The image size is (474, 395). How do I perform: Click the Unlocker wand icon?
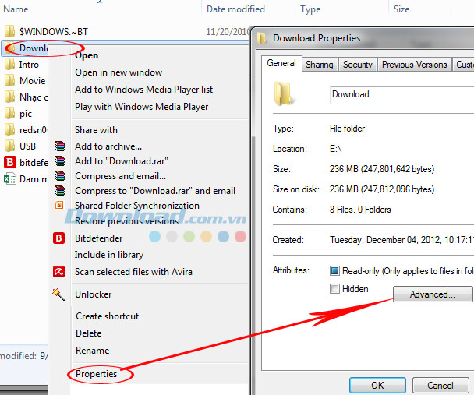[x=58, y=294]
